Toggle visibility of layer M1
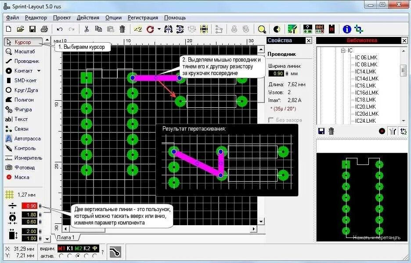The height and width of the screenshot is (263, 411). click(61, 248)
